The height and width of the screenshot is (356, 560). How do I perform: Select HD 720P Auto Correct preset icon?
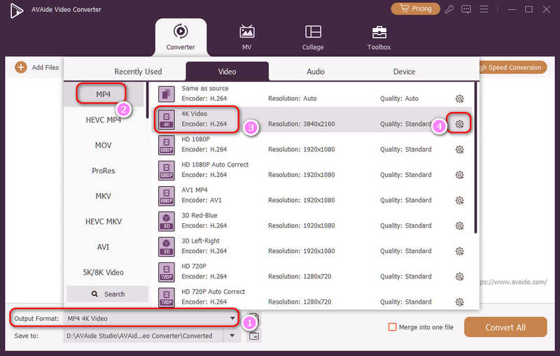(x=167, y=297)
